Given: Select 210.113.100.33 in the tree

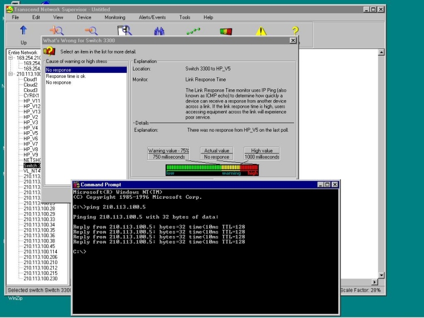Looking at the screenshot, I should 39,219.
